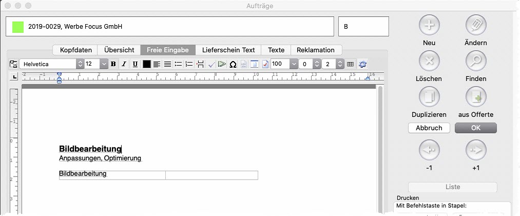Image resolution: width=520 pixels, height=216 pixels.
Task: Click the OK button
Action: [476, 128]
